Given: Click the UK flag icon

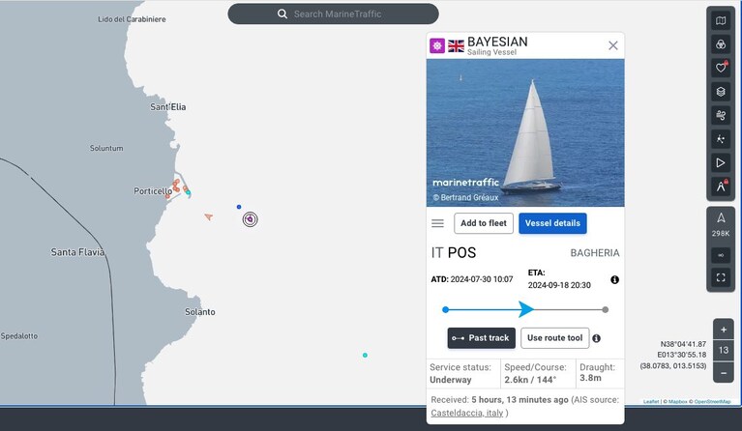Looking at the screenshot, I should pyautogui.click(x=457, y=45).
